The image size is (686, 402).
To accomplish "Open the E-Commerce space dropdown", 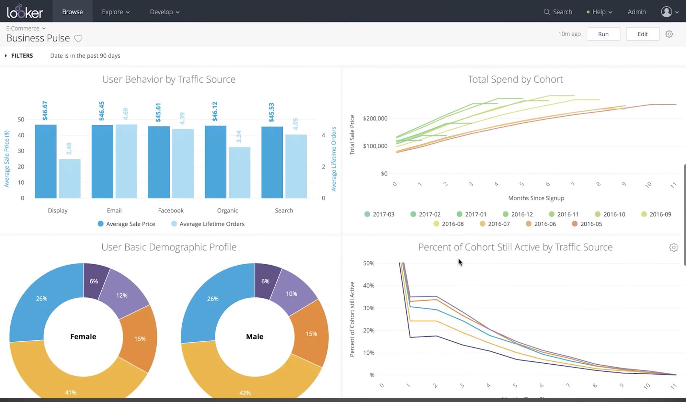I will click(x=26, y=28).
